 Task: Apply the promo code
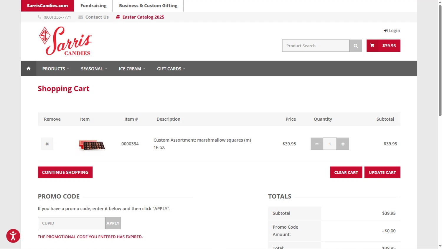pos(113,223)
